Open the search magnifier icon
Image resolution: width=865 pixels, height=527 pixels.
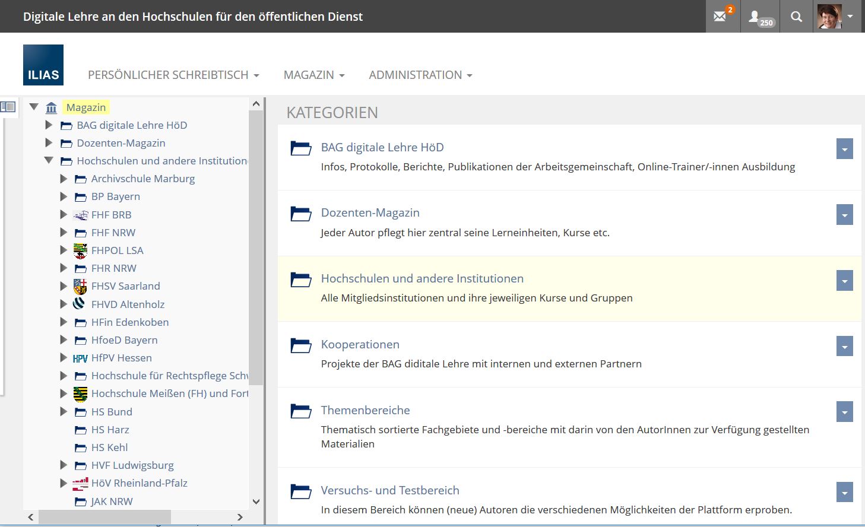797,17
